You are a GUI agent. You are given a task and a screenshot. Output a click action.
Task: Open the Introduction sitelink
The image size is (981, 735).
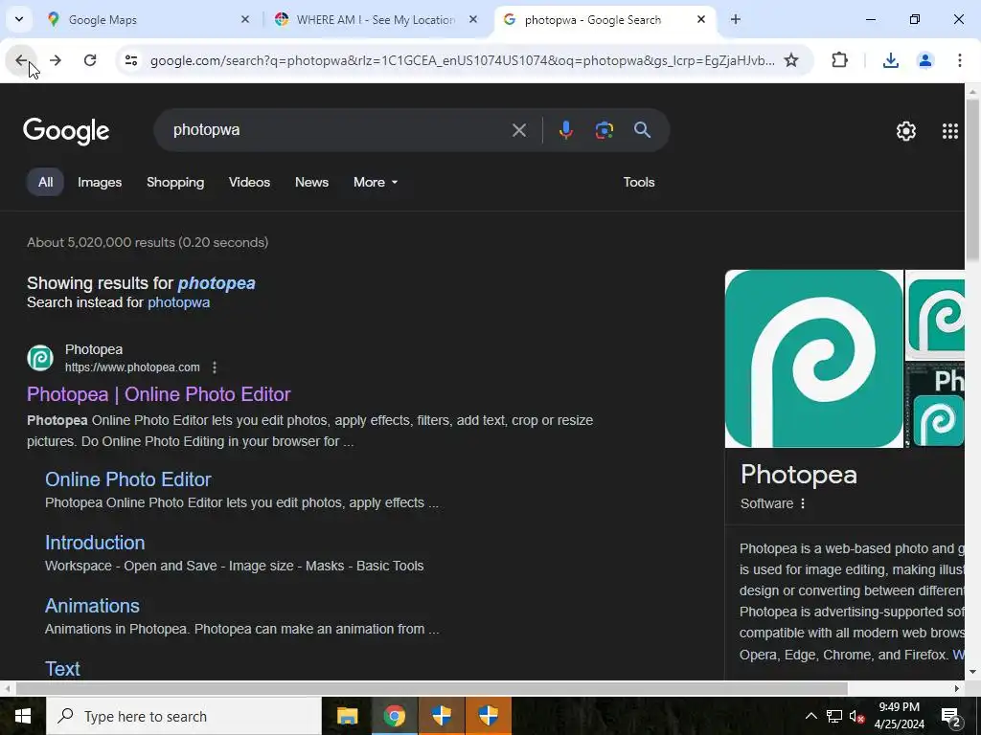pyautogui.click(x=95, y=543)
